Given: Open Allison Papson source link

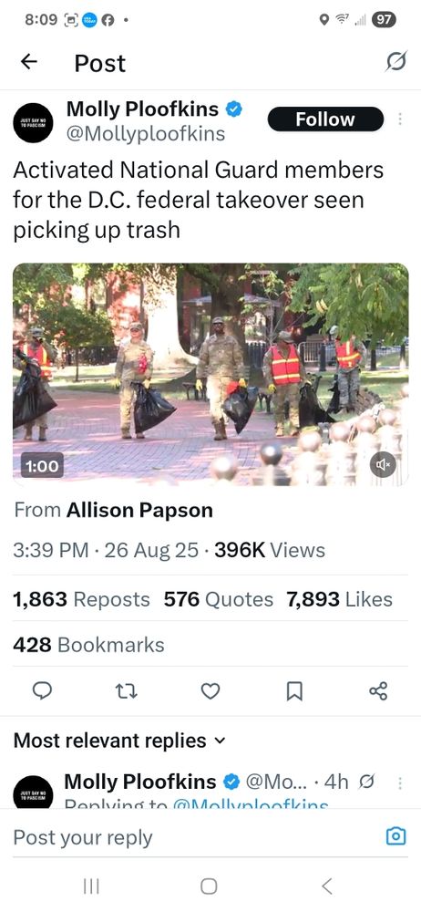Looking at the screenshot, I should coord(139,510).
